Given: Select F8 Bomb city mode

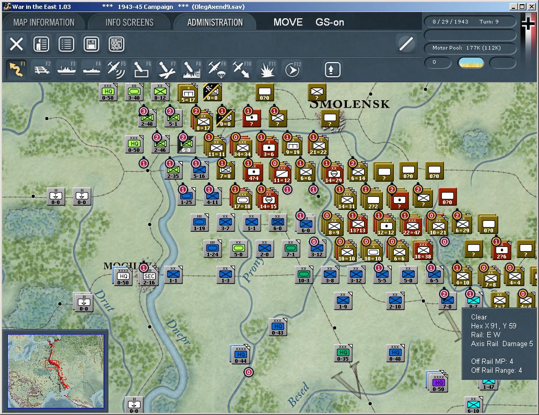Looking at the screenshot, I should (192, 69).
